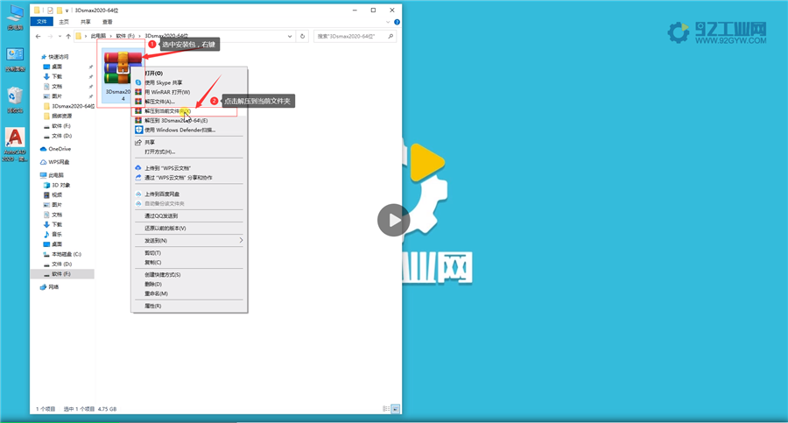
Task: Click the share icon beside 共享
Action: click(138, 143)
